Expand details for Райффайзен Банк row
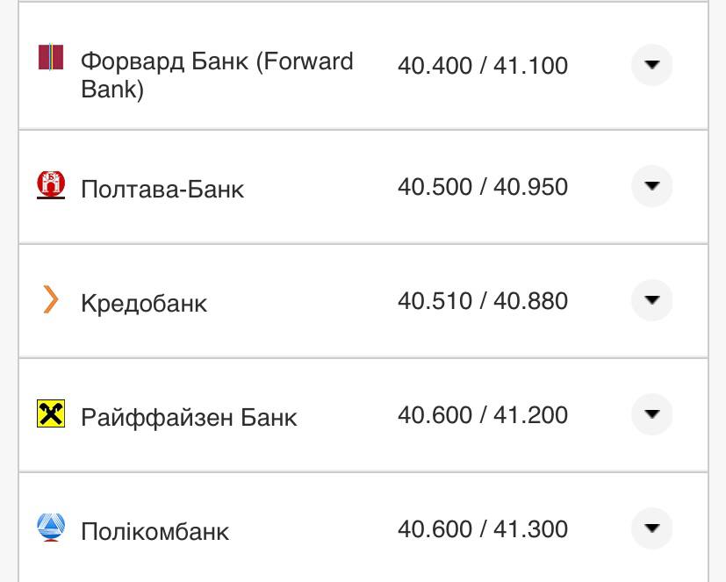726x582 pixels. 651,414
